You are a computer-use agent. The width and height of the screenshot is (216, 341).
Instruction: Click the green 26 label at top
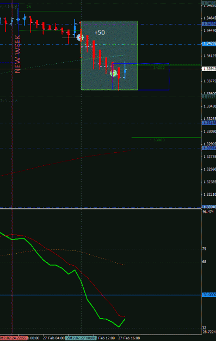[29, 7]
